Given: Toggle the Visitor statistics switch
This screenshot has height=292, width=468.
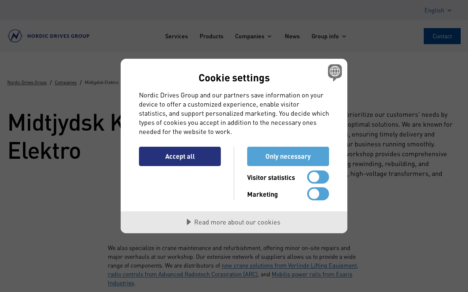Looking at the screenshot, I should point(318,177).
